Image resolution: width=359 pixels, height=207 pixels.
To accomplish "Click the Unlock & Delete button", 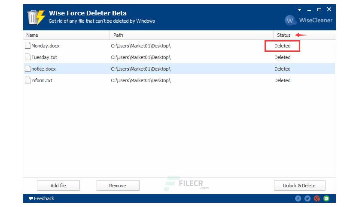I will 299,186.
